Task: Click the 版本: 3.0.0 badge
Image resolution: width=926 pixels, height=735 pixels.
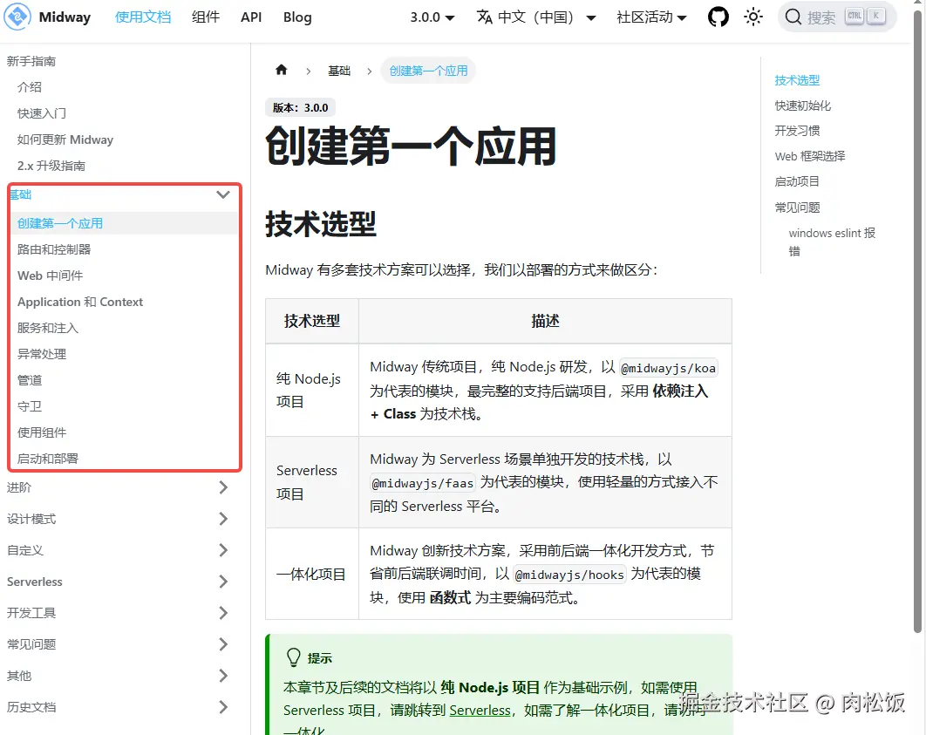Action: (300, 107)
